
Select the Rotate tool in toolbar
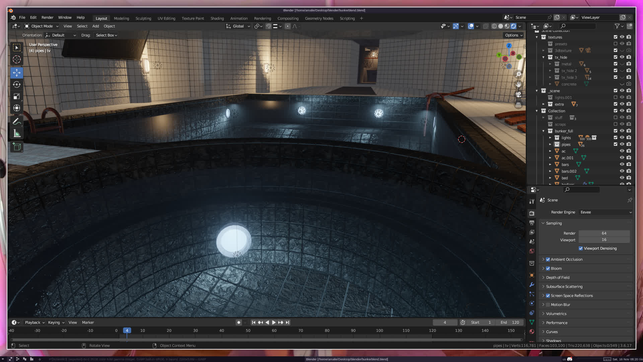[x=17, y=84]
